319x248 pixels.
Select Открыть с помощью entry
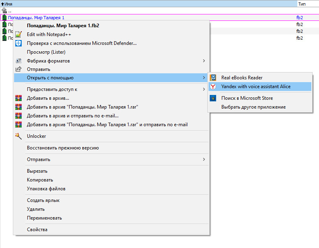[111, 78]
